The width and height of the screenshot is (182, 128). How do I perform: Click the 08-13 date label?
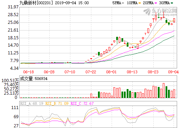pyautogui.click(x=132, y=72)
